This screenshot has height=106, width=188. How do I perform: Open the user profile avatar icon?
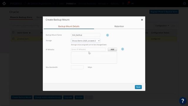click(184, 4)
